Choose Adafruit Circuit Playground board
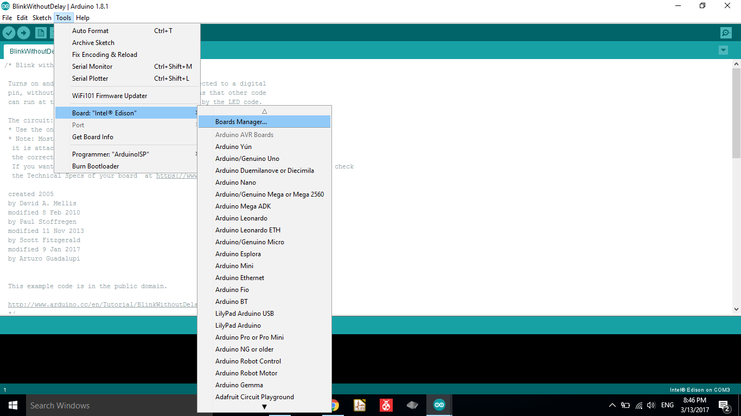The image size is (741, 416). (x=264, y=397)
